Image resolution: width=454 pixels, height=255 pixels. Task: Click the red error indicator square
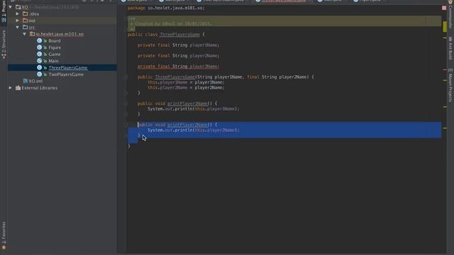tap(444, 8)
